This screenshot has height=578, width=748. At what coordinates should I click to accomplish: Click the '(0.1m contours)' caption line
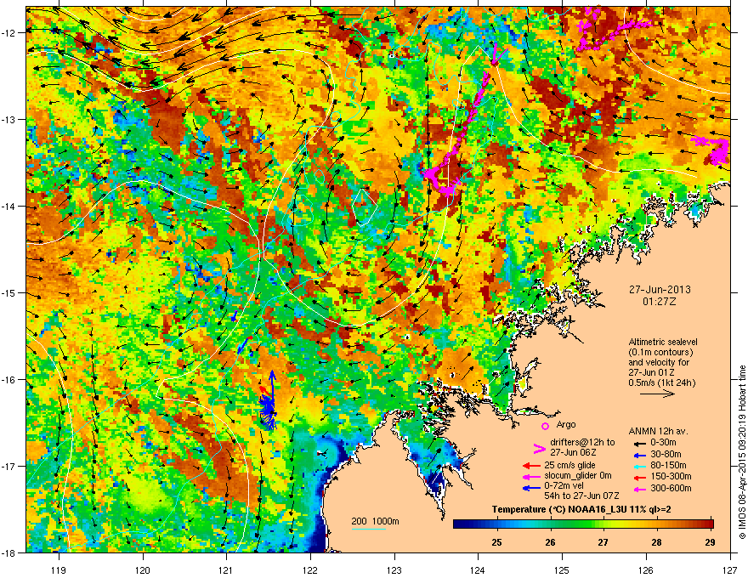pos(660,353)
